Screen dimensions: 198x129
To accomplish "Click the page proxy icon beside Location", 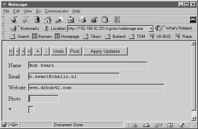I will pos(46,29).
